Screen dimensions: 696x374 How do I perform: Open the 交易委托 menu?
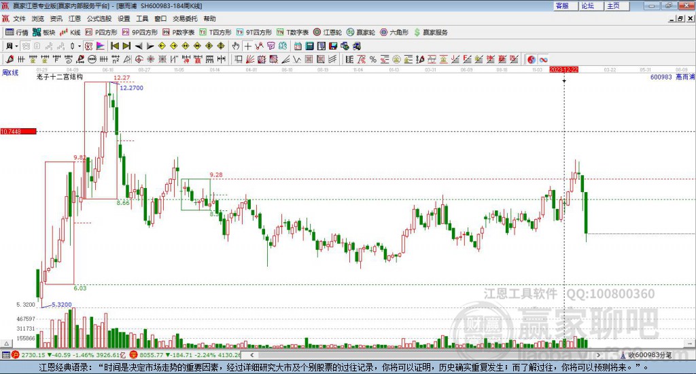point(185,18)
